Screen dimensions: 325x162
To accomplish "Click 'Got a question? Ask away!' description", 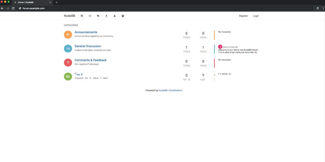I will click(87, 64).
